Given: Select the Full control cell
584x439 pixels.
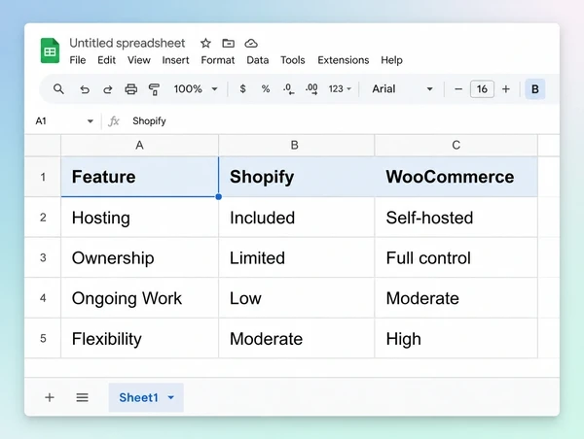Looking at the screenshot, I should click(x=456, y=257).
